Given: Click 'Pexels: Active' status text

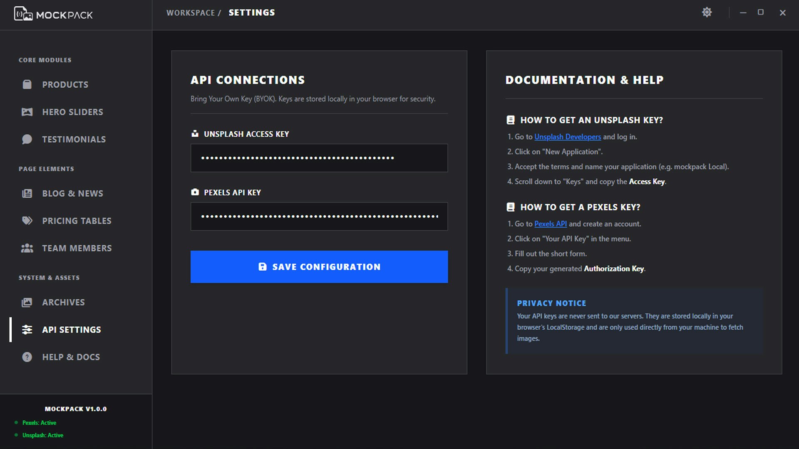Looking at the screenshot, I should coord(39,423).
